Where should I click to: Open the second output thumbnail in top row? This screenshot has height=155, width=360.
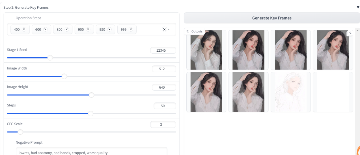tap(248, 50)
